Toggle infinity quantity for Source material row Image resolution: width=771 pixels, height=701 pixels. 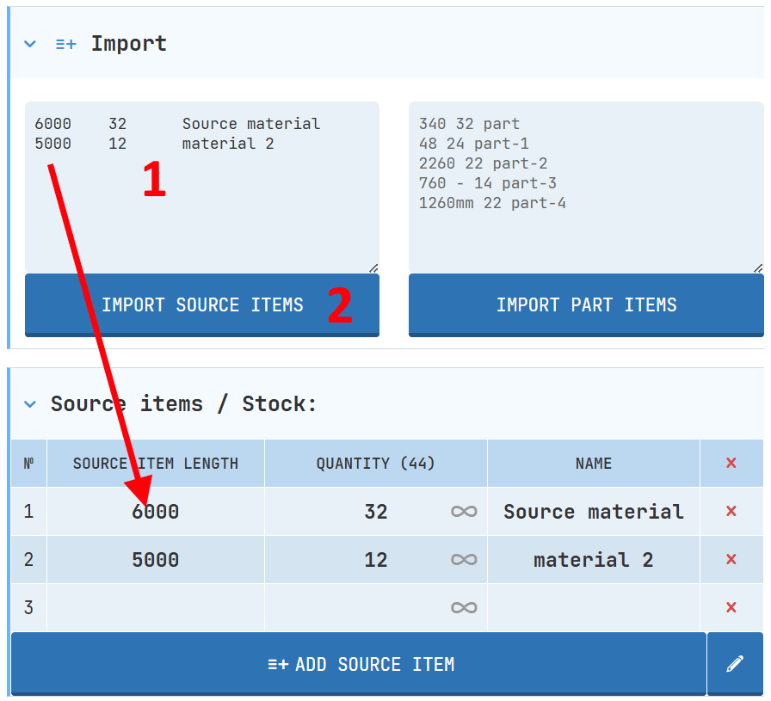tap(463, 512)
